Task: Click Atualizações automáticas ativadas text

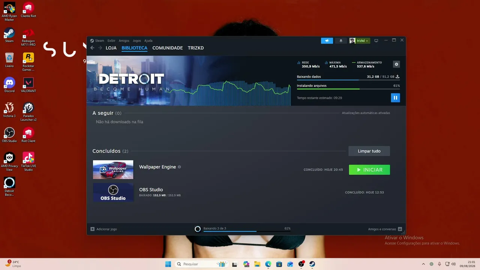Action: pos(366,113)
